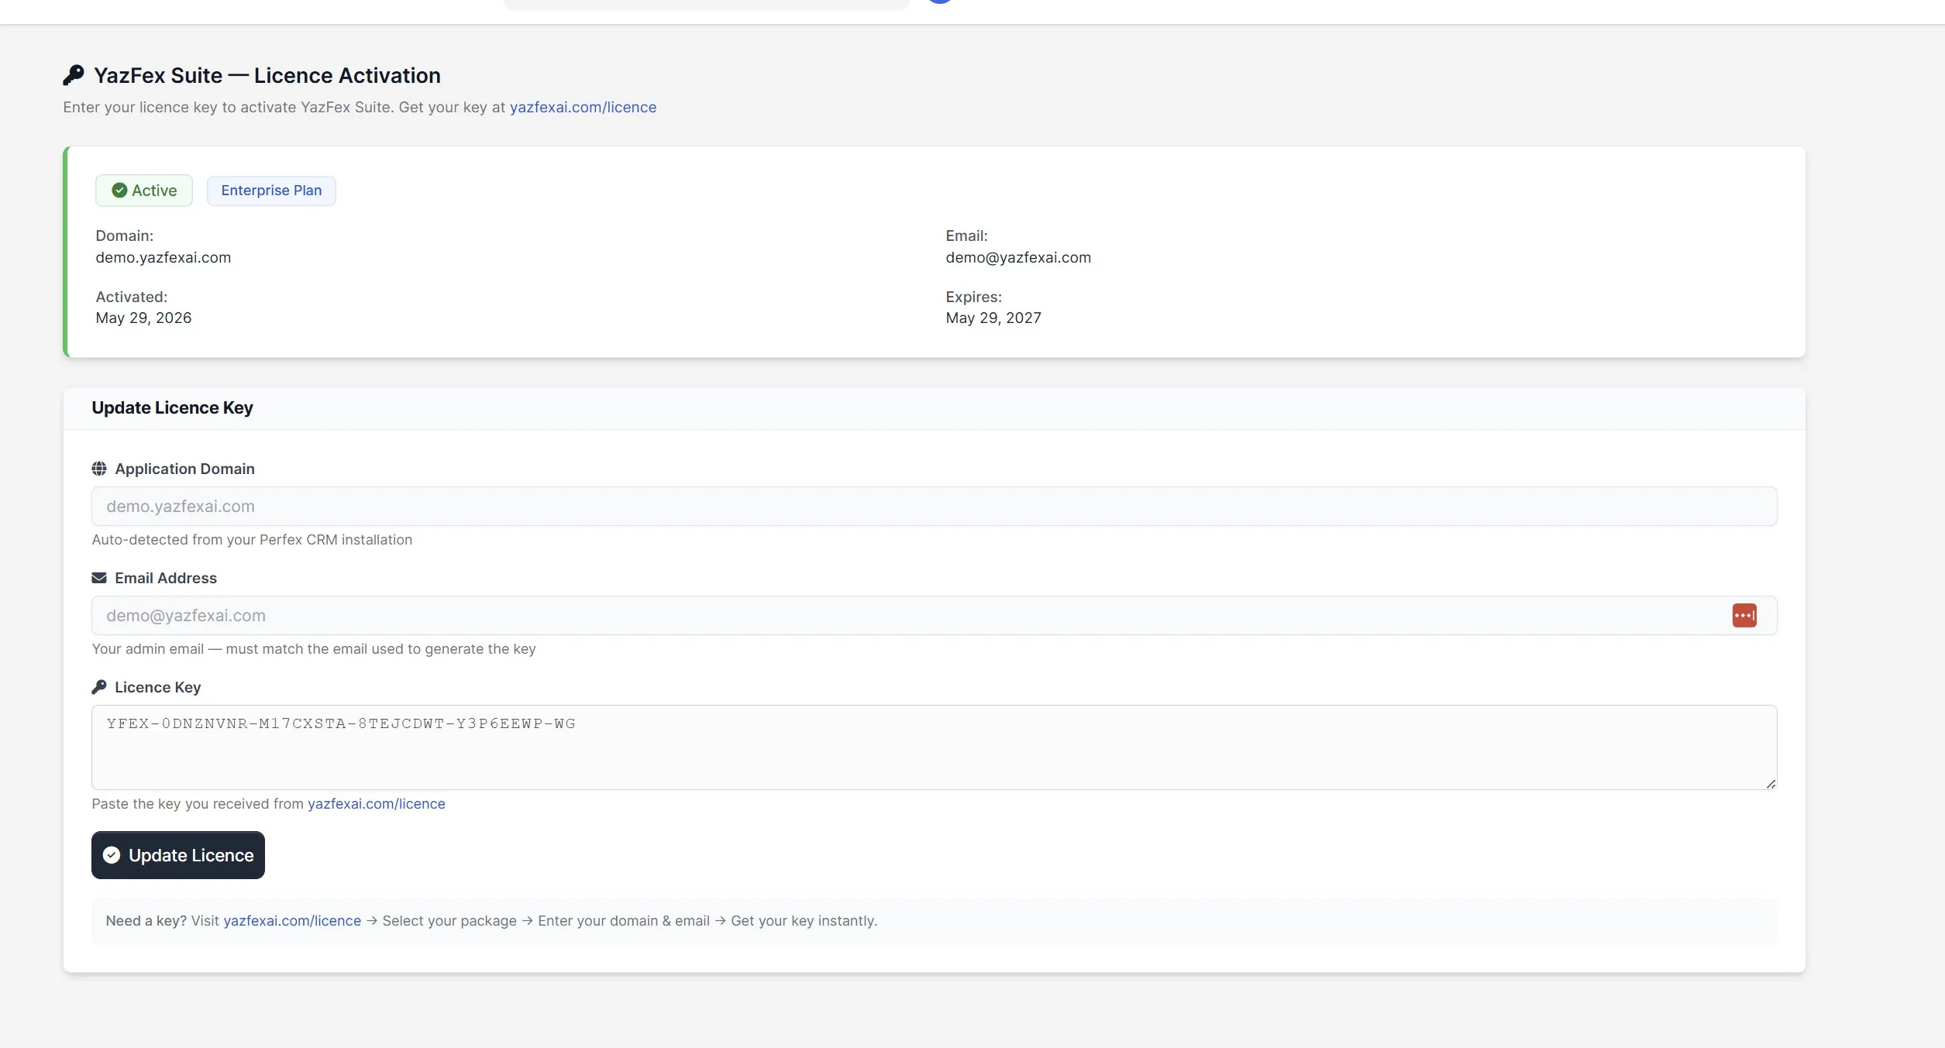This screenshot has width=1945, height=1048.
Task: Click the red password manager icon in email field
Action: [1744, 616]
